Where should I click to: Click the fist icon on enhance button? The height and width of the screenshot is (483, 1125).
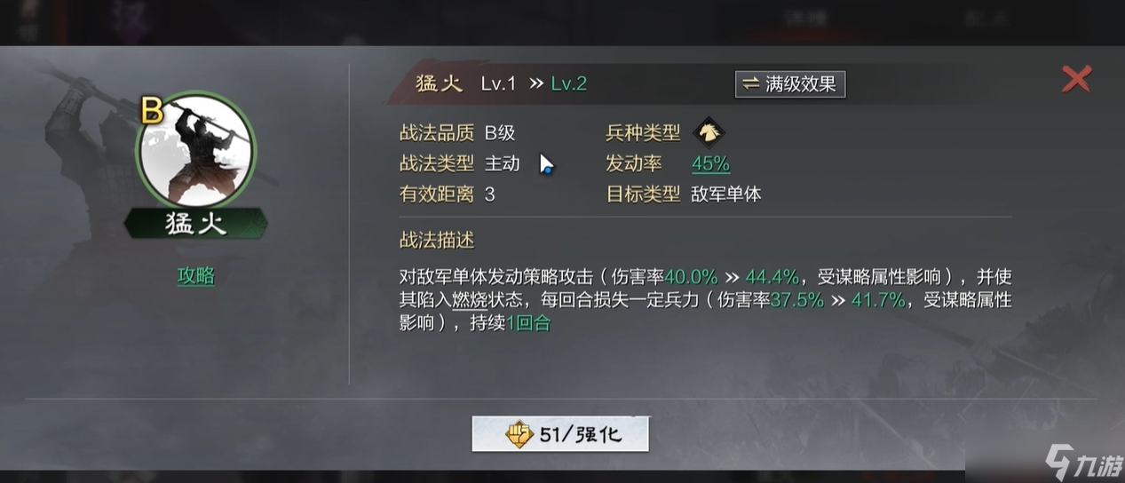click(x=519, y=434)
